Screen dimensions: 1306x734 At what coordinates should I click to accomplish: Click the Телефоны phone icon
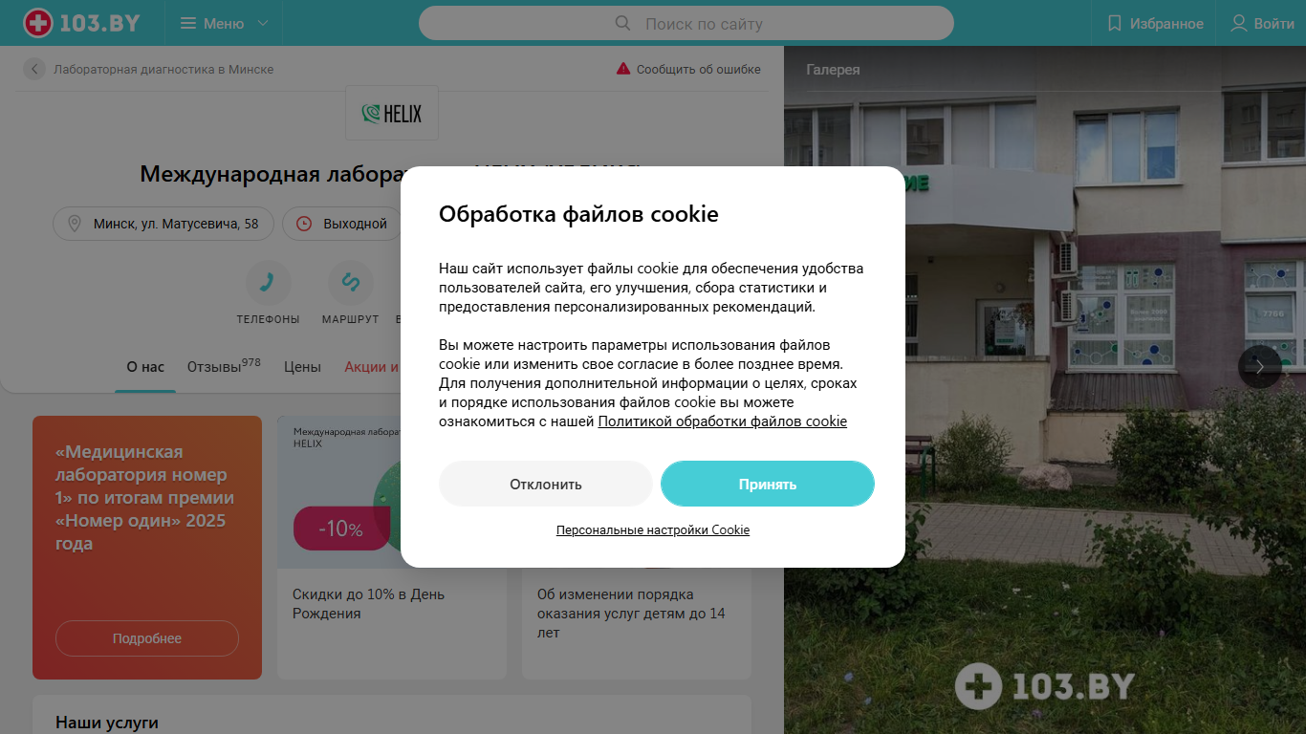point(269,282)
